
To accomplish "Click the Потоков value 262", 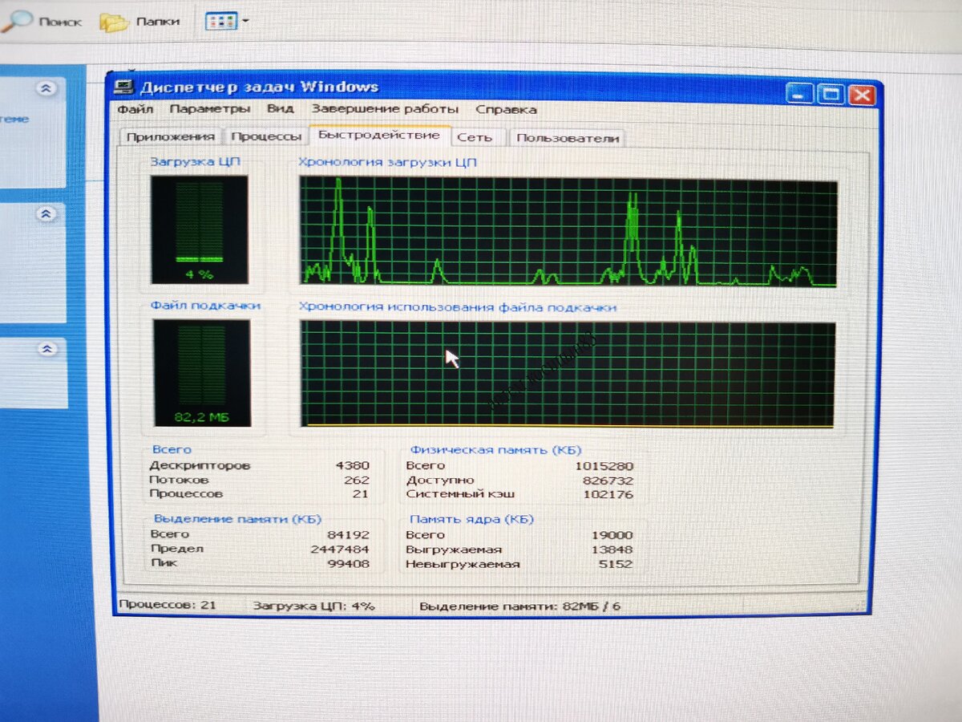I will pos(357,480).
